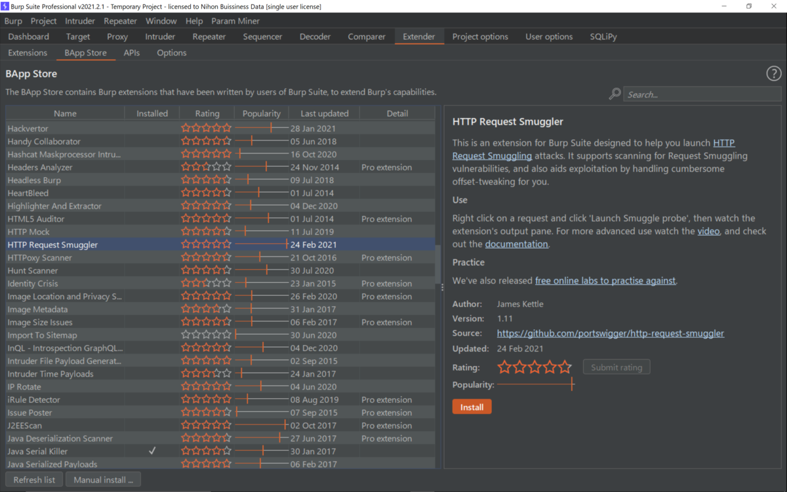The image size is (787, 492).
Task: Sort by the Detail column header
Action: click(x=397, y=113)
